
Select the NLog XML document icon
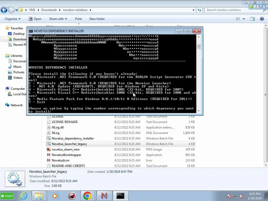[49, 133]
